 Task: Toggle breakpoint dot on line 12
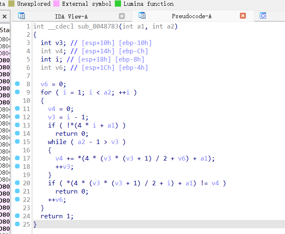click(x=17, y=117)
